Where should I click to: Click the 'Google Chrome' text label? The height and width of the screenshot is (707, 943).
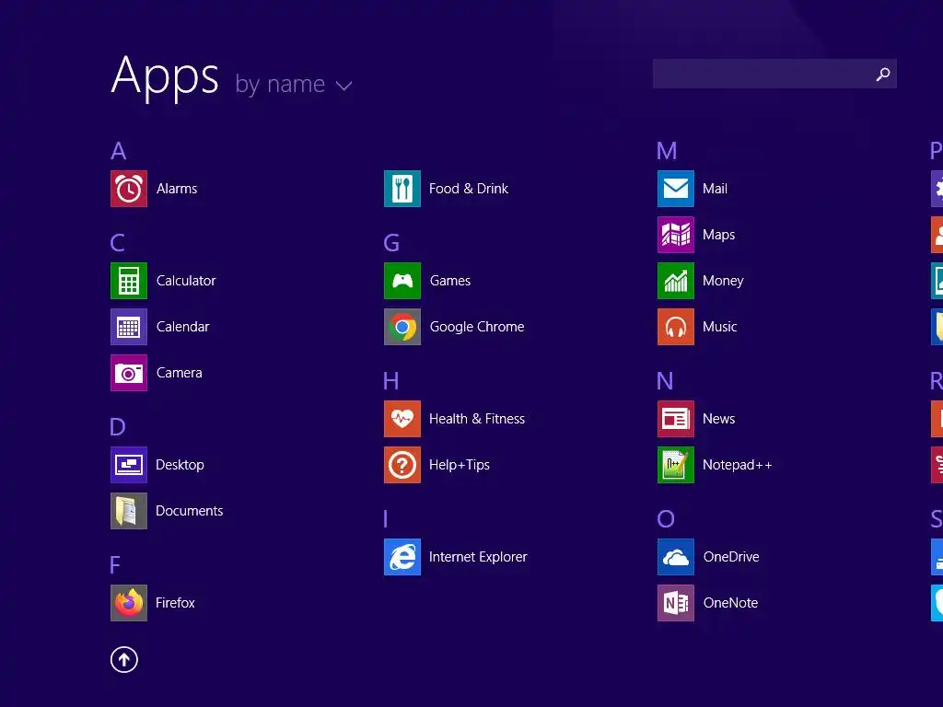477,327
